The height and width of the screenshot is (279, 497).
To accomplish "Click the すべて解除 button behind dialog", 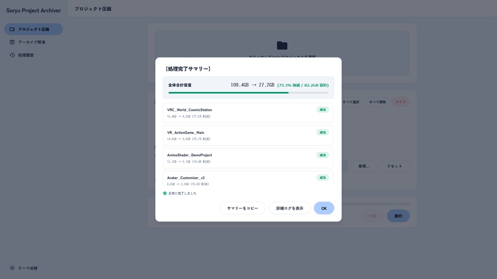I will click(377, 102).
